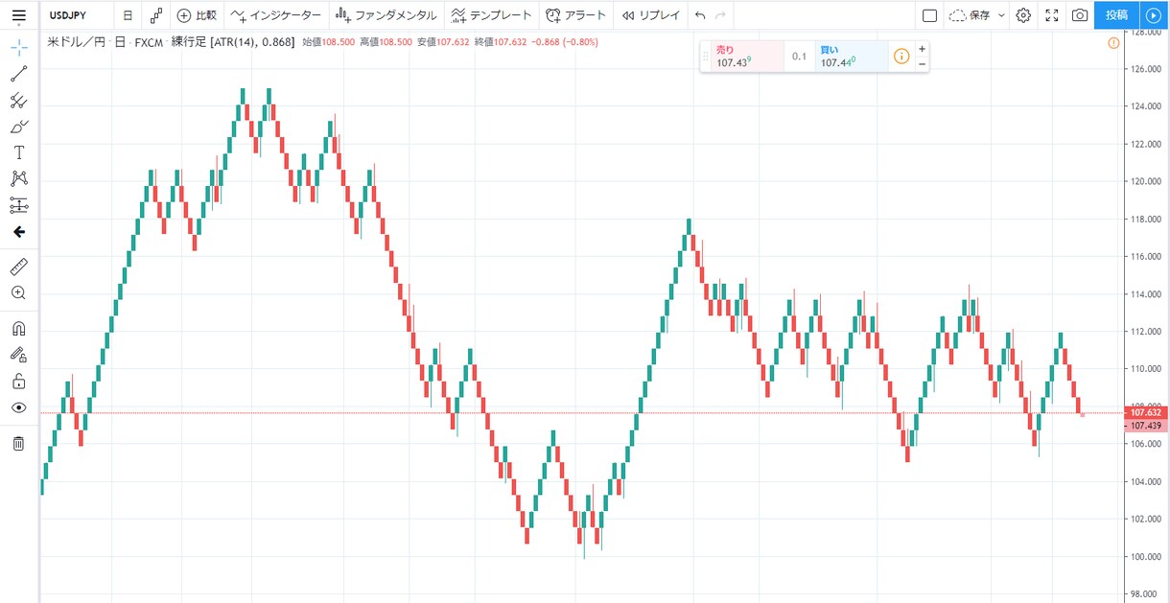Open the インジケーター indicators menu
This screenshot has width=1170, height=603.
point(276,15)
